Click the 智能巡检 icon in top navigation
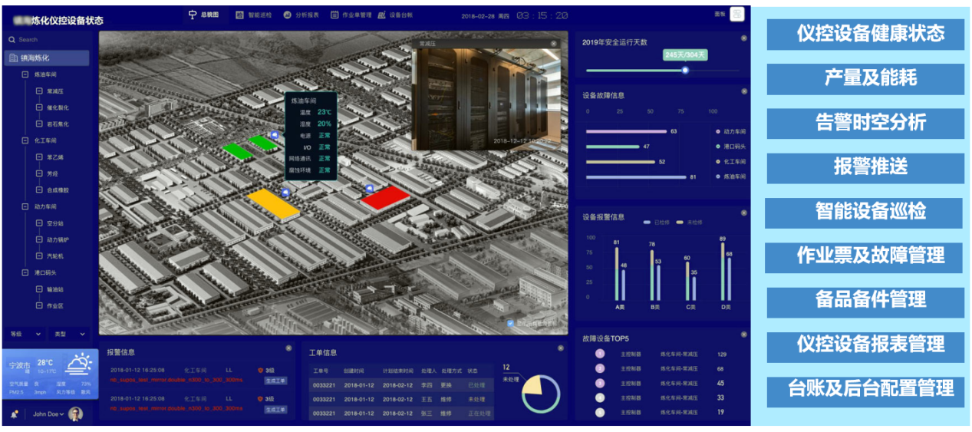 [240, 15]
